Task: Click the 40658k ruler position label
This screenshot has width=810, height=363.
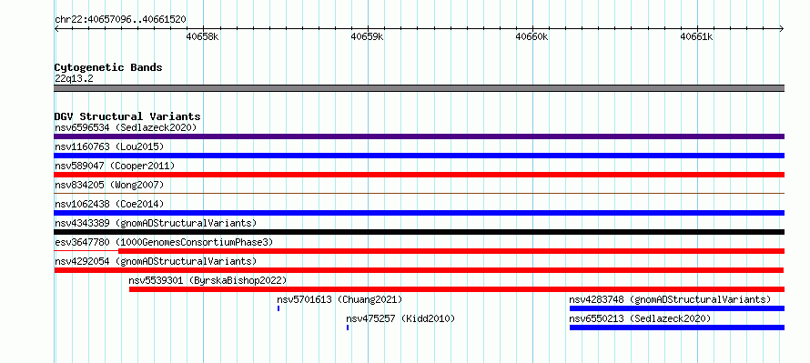Action: click(202, 36)
